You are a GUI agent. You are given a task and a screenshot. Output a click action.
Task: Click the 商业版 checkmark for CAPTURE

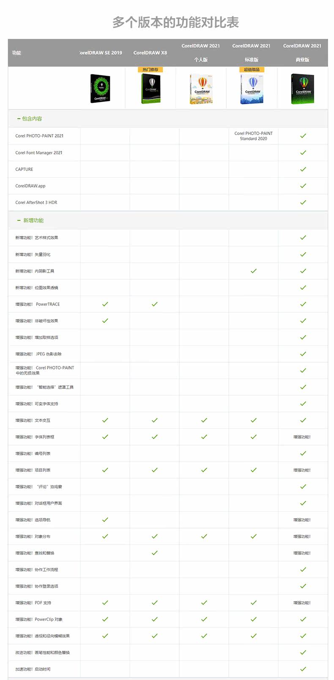[x=303, y=169]
